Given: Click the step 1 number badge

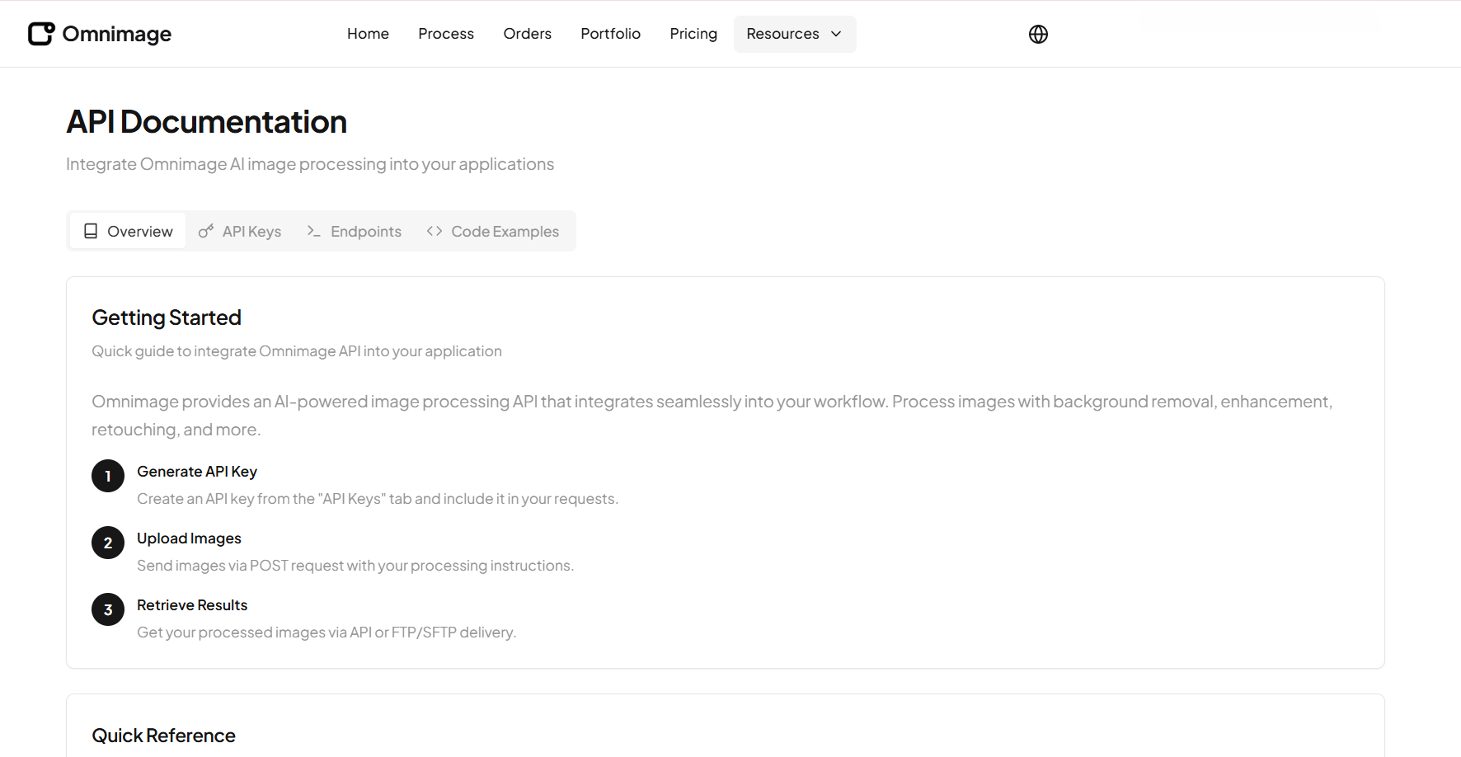Looking at the screenshot, I should (108, 476).
